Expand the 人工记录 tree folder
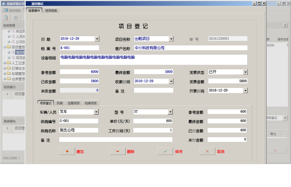 coord(5,63)
